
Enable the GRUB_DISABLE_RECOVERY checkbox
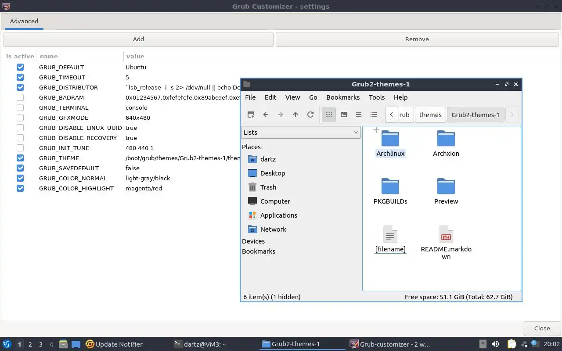tap(20, 138)
